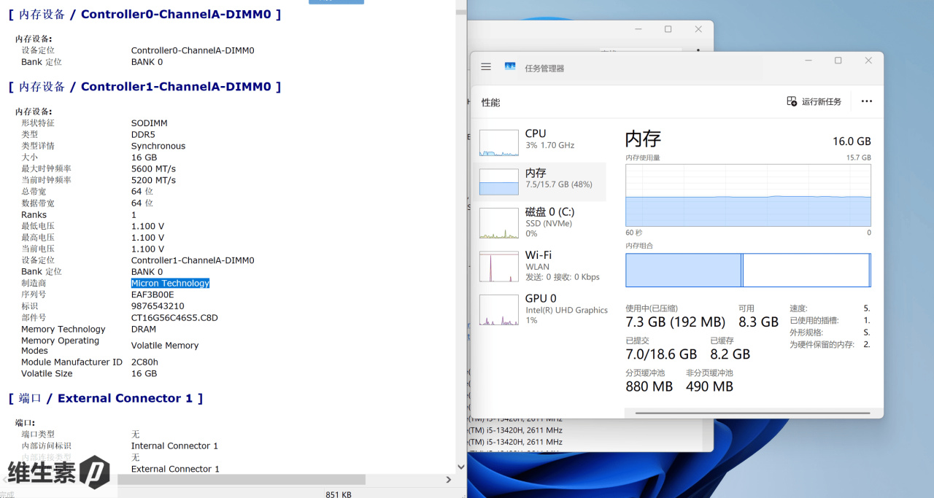The width and height of the screenshot is (934, 498).
Task: Click the run new task icon
Action: [x=792, y=101]
